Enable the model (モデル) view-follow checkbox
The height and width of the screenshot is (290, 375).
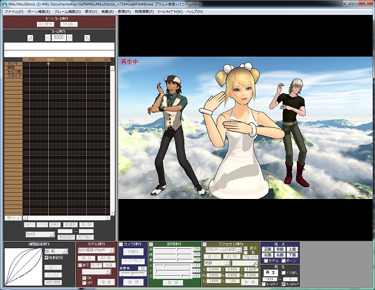coord(266,261)
